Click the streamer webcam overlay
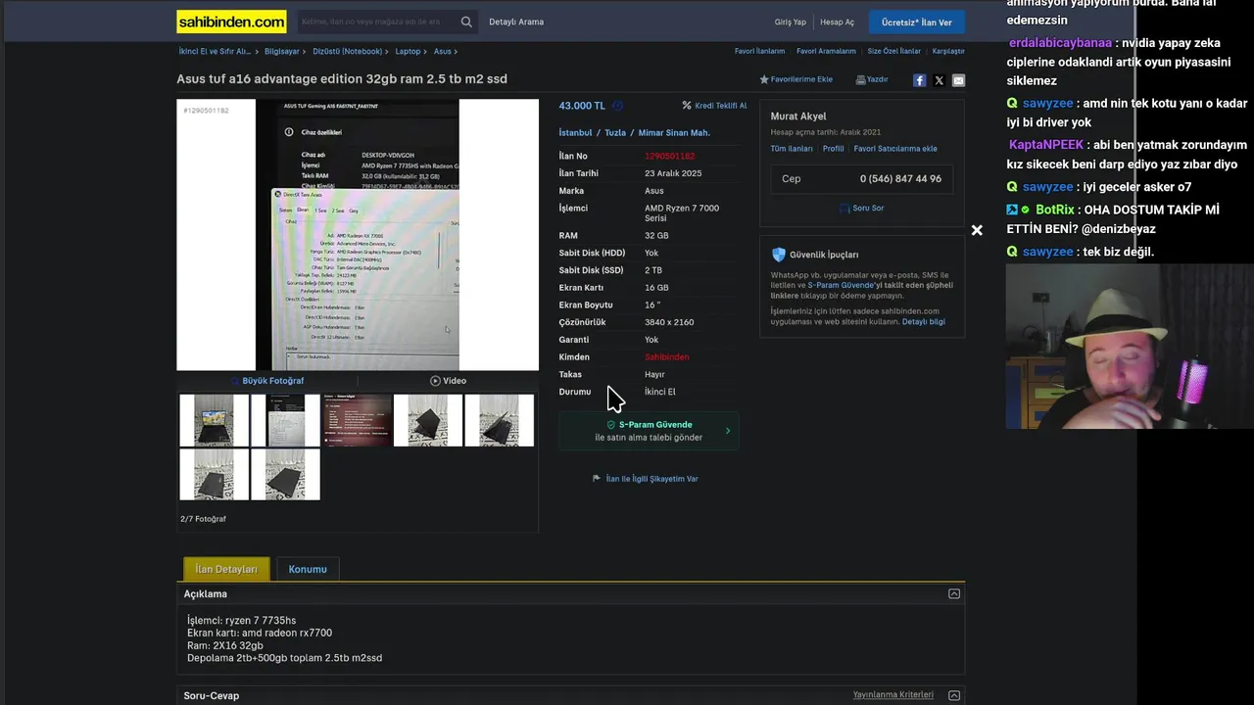Viewport: 1254px width, 705px height. coord(1130,347)
